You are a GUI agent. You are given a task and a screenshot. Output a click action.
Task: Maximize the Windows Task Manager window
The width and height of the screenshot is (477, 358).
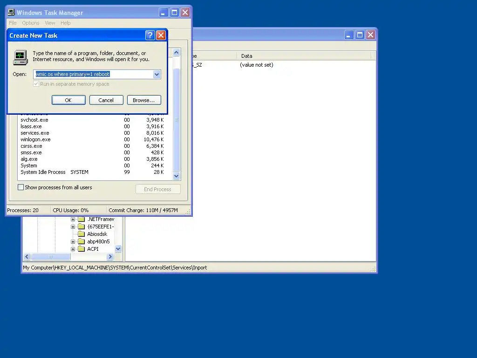(174, 13)
